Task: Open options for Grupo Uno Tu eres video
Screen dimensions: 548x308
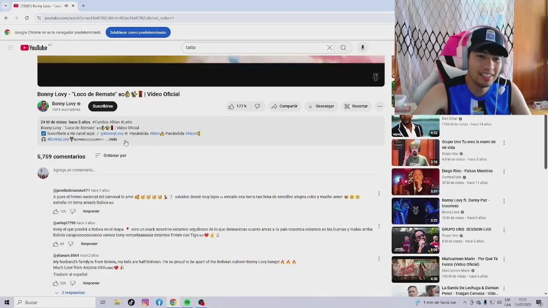Action: tap(504, 142)
